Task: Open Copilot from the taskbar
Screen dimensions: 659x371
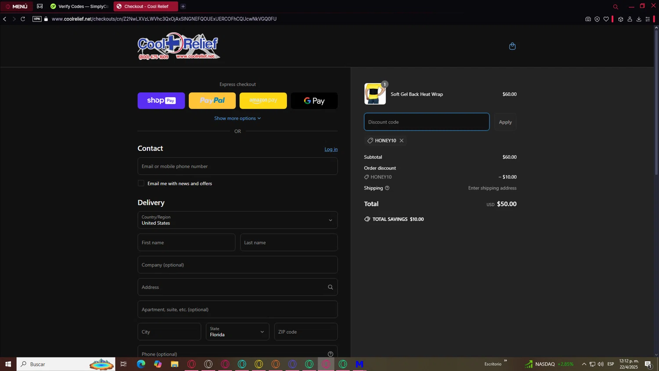Action: 158,364
